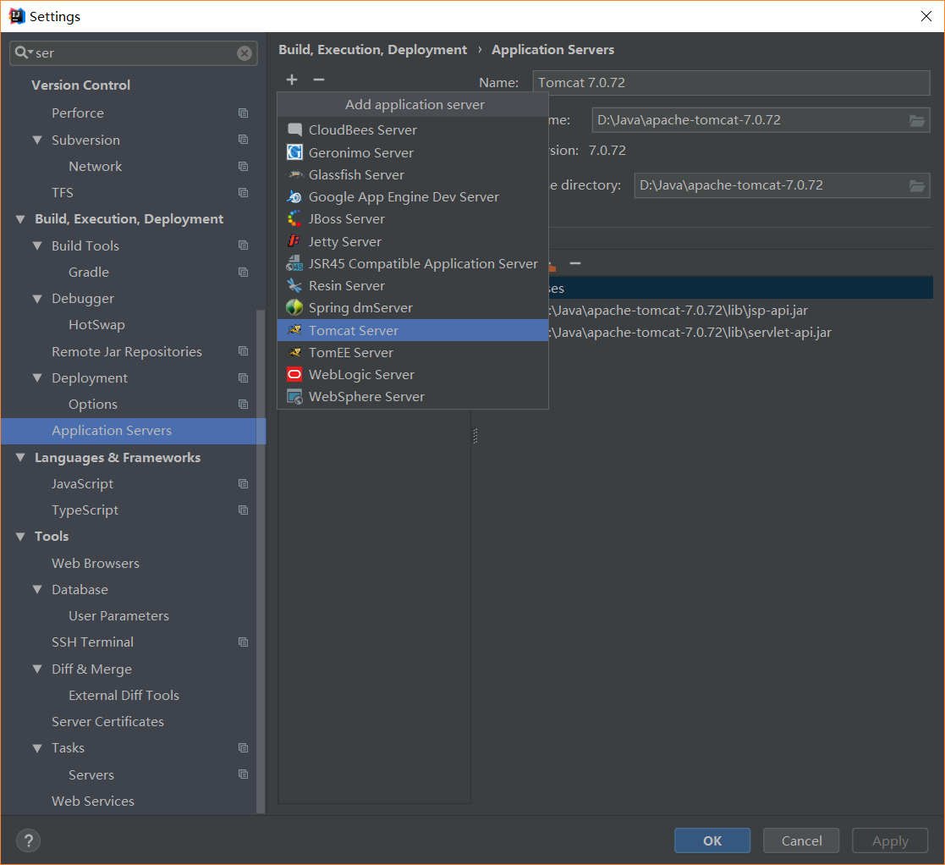945x865 pixels.
Task: Collapse the Build Tools node
Action: coord(37,246)
